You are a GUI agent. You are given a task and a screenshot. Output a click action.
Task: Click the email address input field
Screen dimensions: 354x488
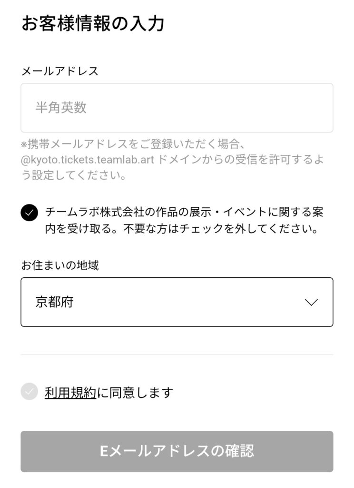pos(177,108)
